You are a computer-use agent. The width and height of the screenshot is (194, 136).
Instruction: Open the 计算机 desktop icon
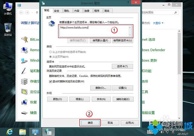click(x=8, y=9)
